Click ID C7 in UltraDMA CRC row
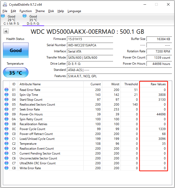The image size is (175, 188). [14, 163]
